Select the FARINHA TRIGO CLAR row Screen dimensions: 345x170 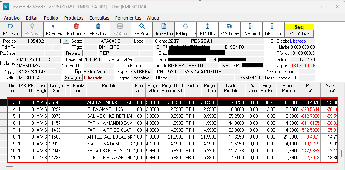[172, 130]
